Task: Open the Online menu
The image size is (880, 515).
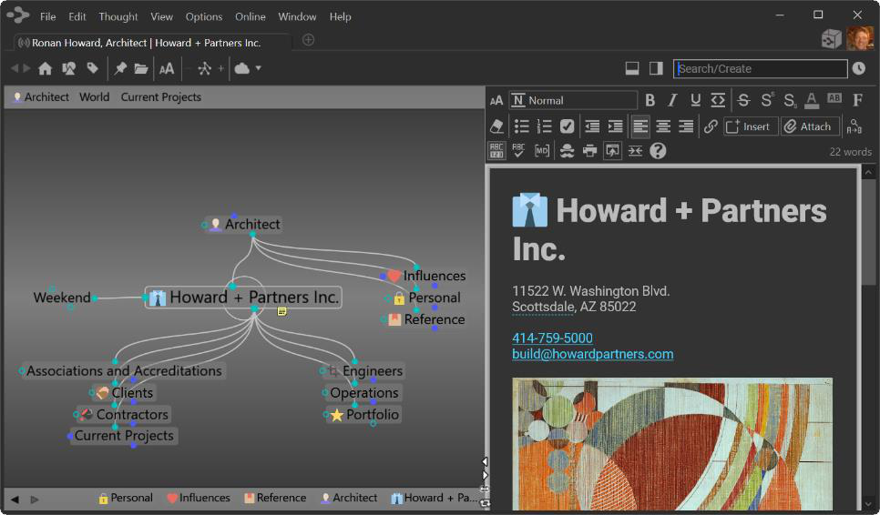Action: pyautogui.click(x=250, y=16)
